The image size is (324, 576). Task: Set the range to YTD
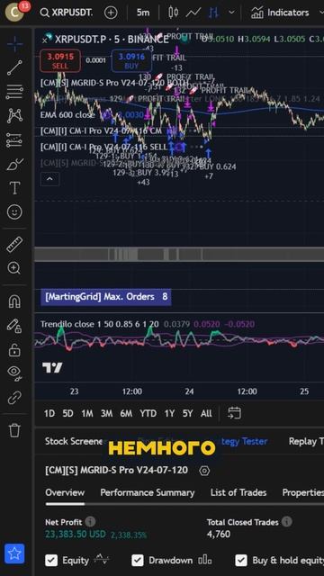(x=148, y=414)
